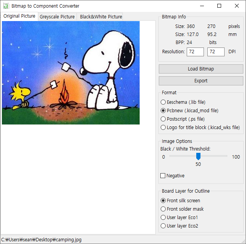Minimize the converter window
Viewport: 246px width, 244px height.
point(202,6)
